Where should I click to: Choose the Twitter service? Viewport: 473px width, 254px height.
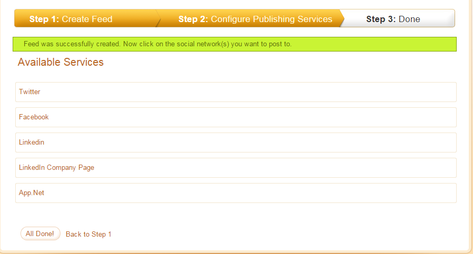[x=236, y=92]
